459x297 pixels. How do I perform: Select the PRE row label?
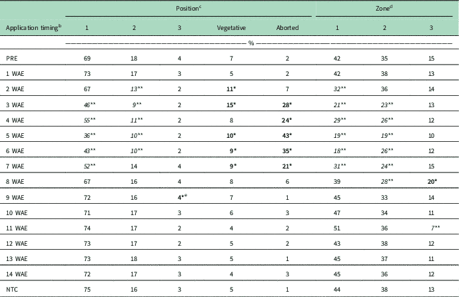(13, 61)
